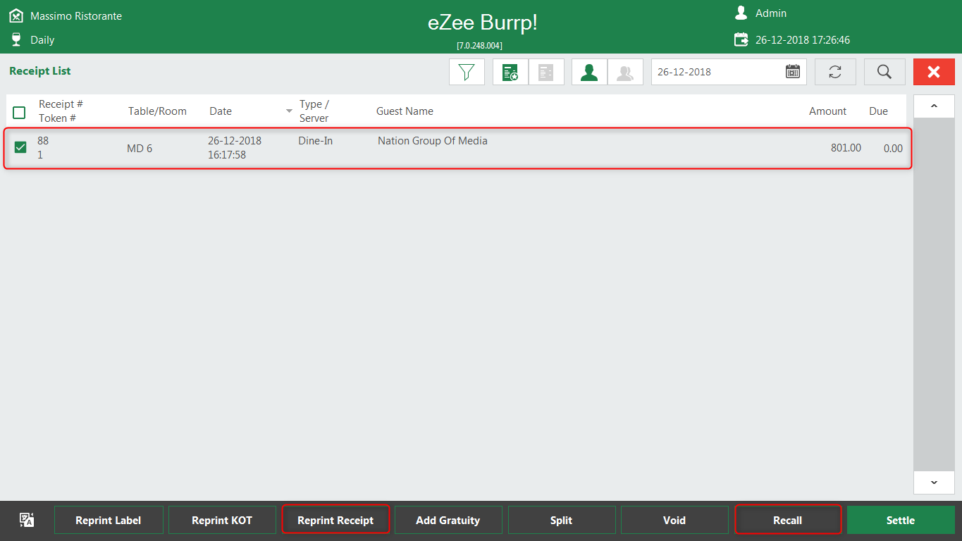Click the date field showing 26-12-2018

(x=729, y=72)
